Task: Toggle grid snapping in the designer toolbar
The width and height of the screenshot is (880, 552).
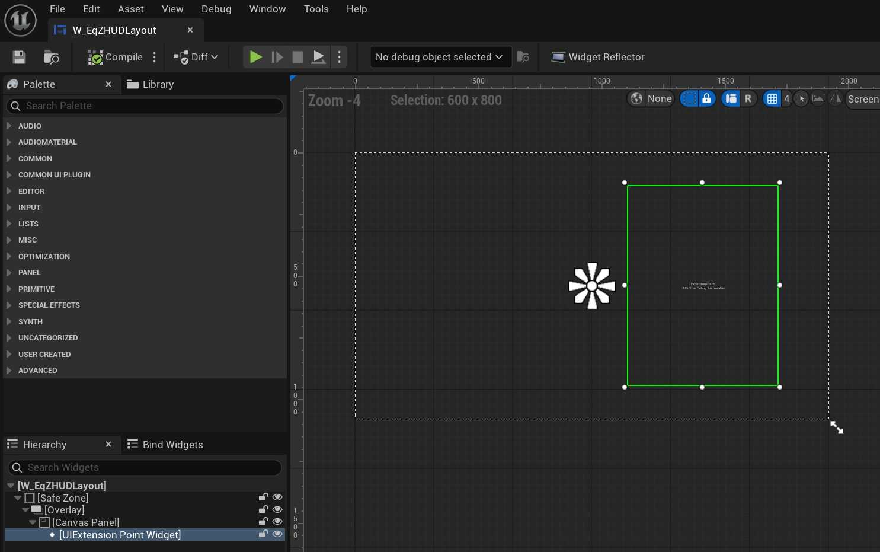Action: [772, 99]
